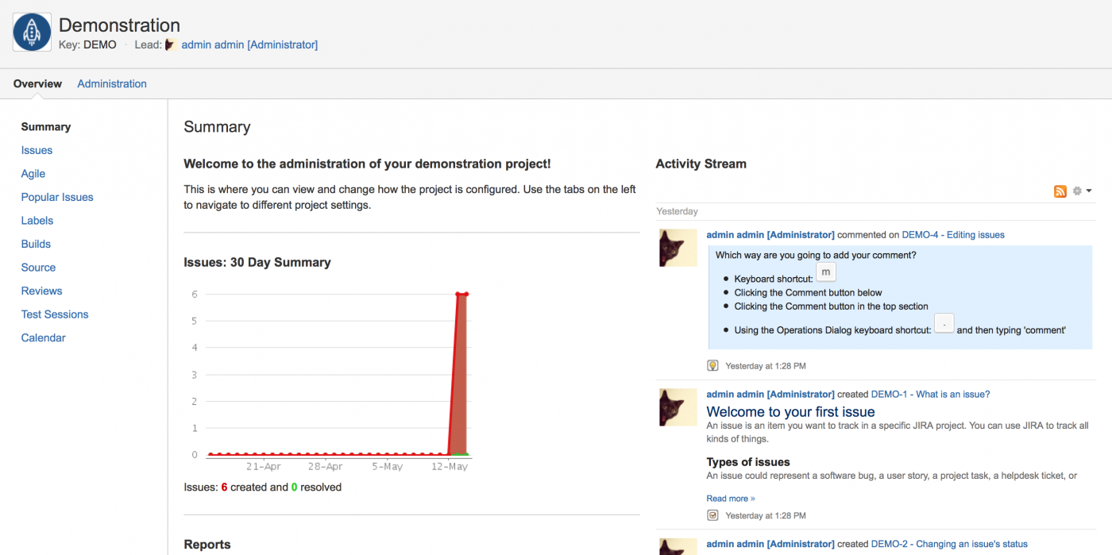Go to Agile in the sidebar
Screen dimensions: 1112x555
pos(33,174)
